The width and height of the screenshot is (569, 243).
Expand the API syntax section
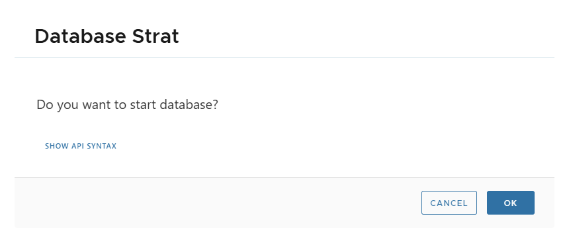[x=81, y=146]
